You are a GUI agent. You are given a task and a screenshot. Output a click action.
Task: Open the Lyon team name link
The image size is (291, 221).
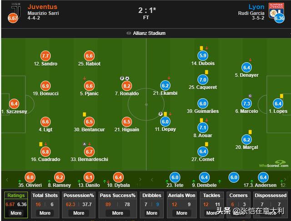click(256, 7)
